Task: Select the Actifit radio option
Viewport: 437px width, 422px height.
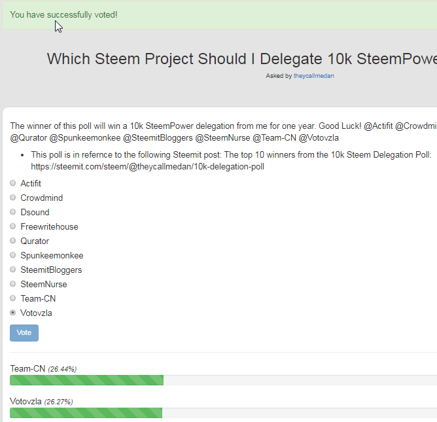Action: [13, 183]
